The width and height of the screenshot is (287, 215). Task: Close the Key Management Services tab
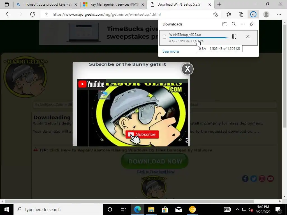tap(143, 4)
